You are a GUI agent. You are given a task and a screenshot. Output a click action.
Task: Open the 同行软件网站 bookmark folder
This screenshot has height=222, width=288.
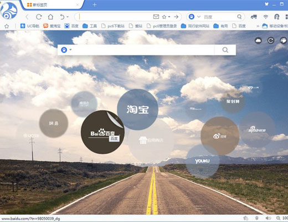click(x=195, y=26)
